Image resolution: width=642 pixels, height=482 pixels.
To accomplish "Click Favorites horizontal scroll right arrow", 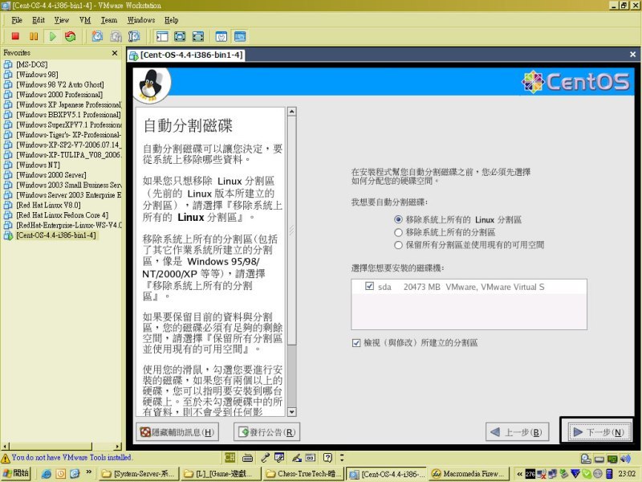I will (118, 447).
